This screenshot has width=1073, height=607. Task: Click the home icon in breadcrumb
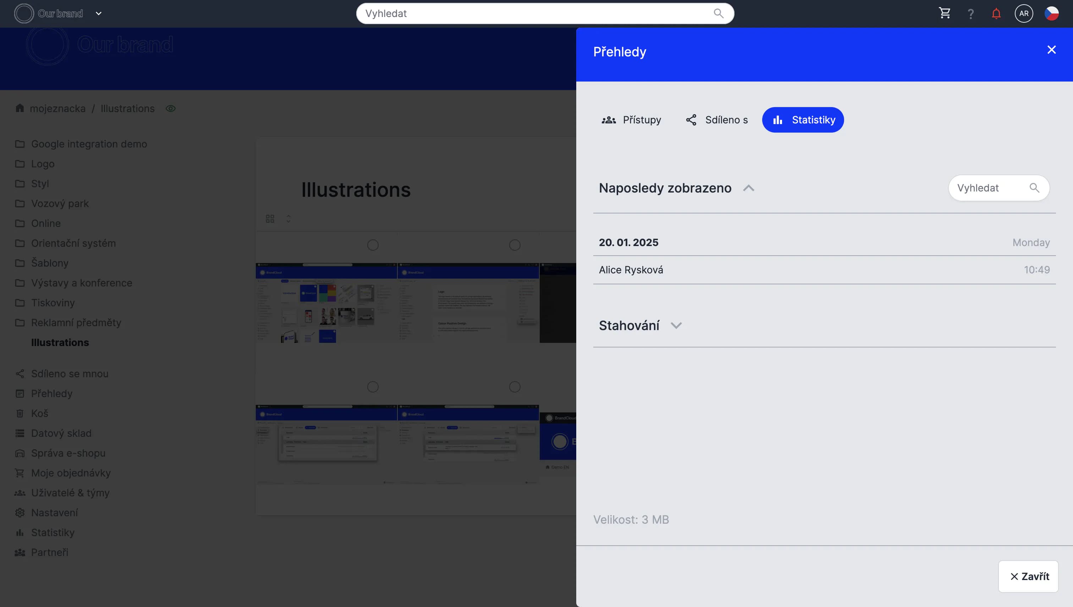20,108
